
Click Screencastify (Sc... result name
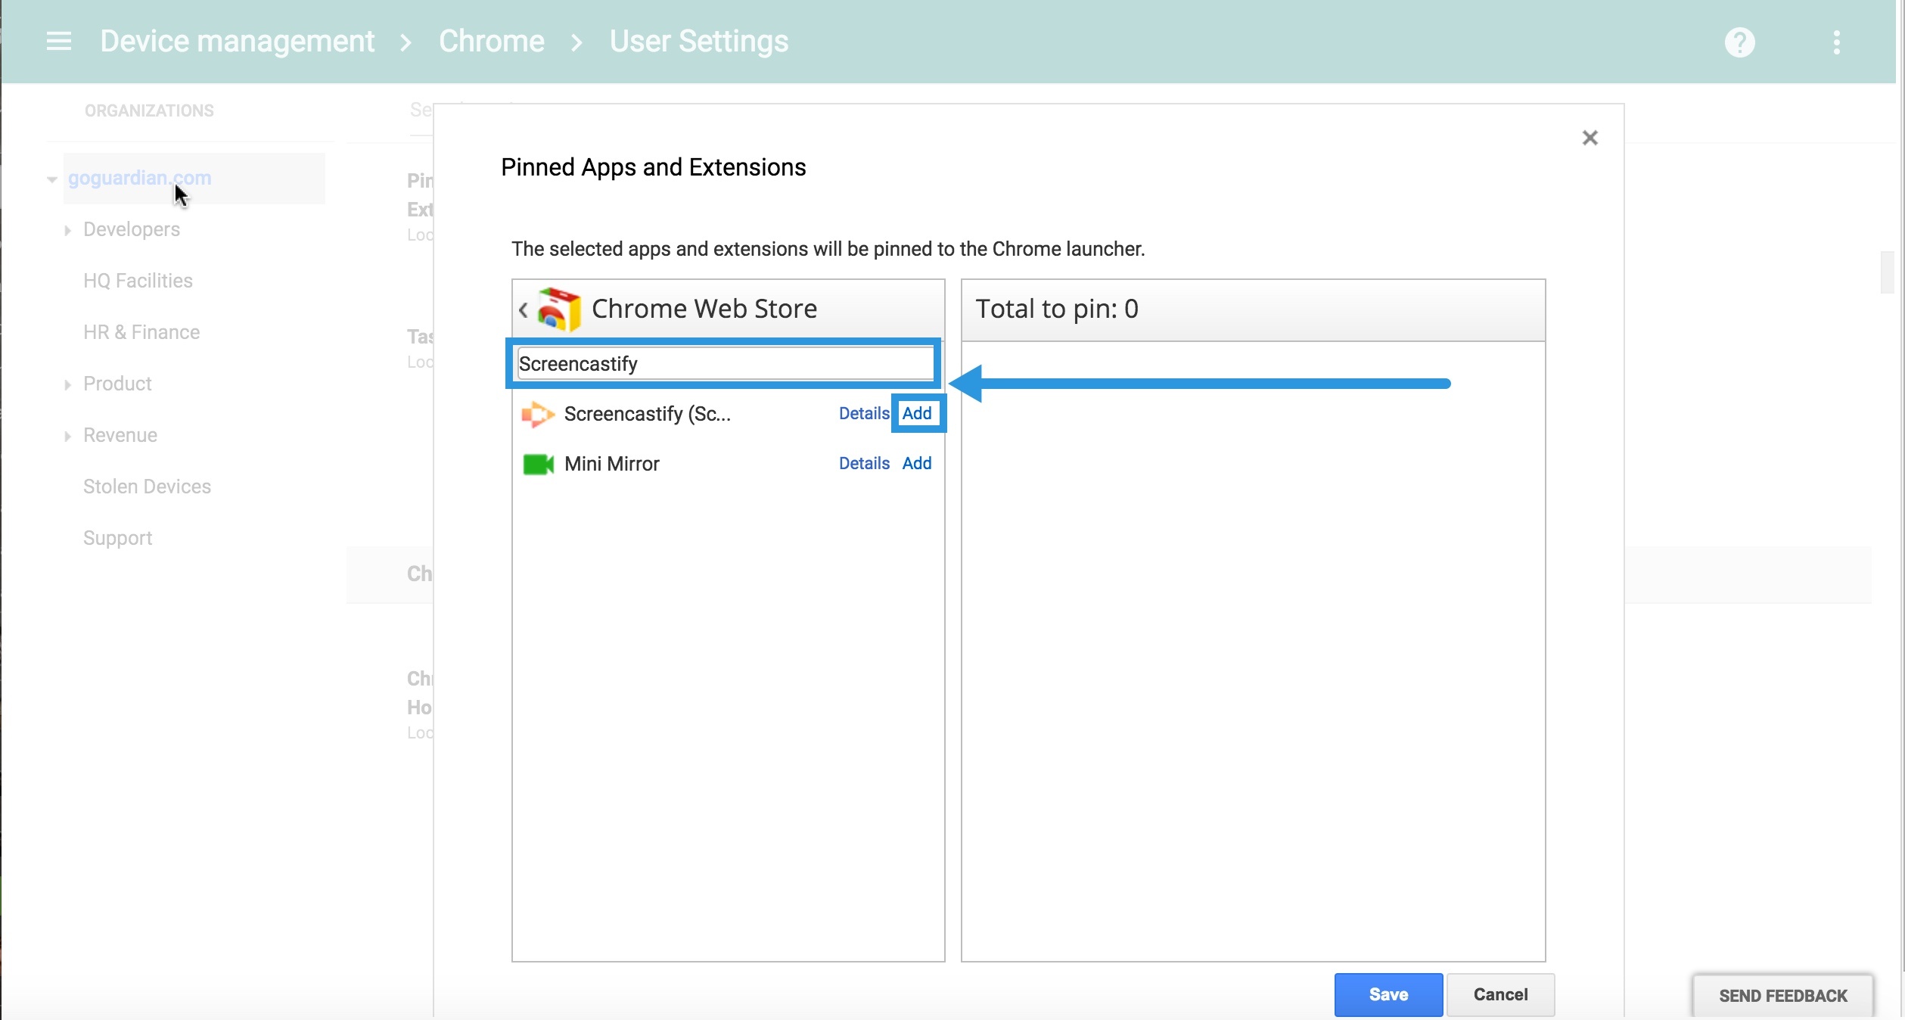point(647,414)
